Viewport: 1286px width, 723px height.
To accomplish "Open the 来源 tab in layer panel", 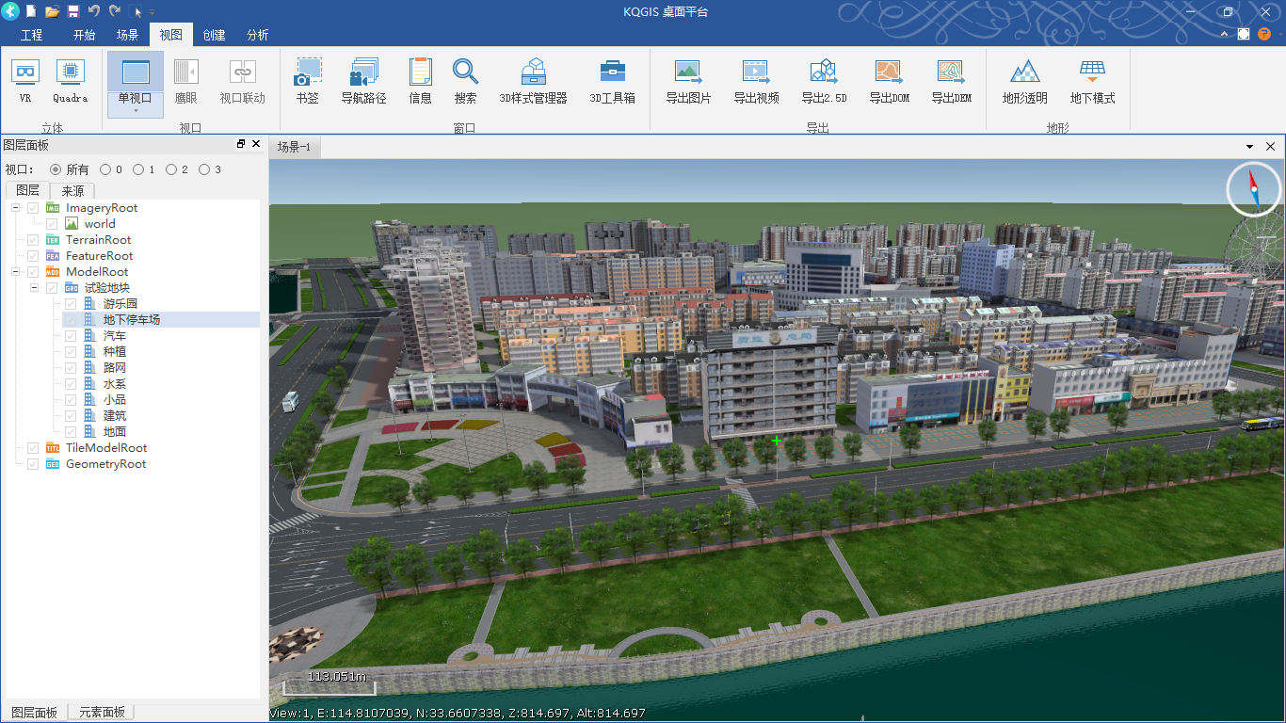I will click(x=72, y=190).
